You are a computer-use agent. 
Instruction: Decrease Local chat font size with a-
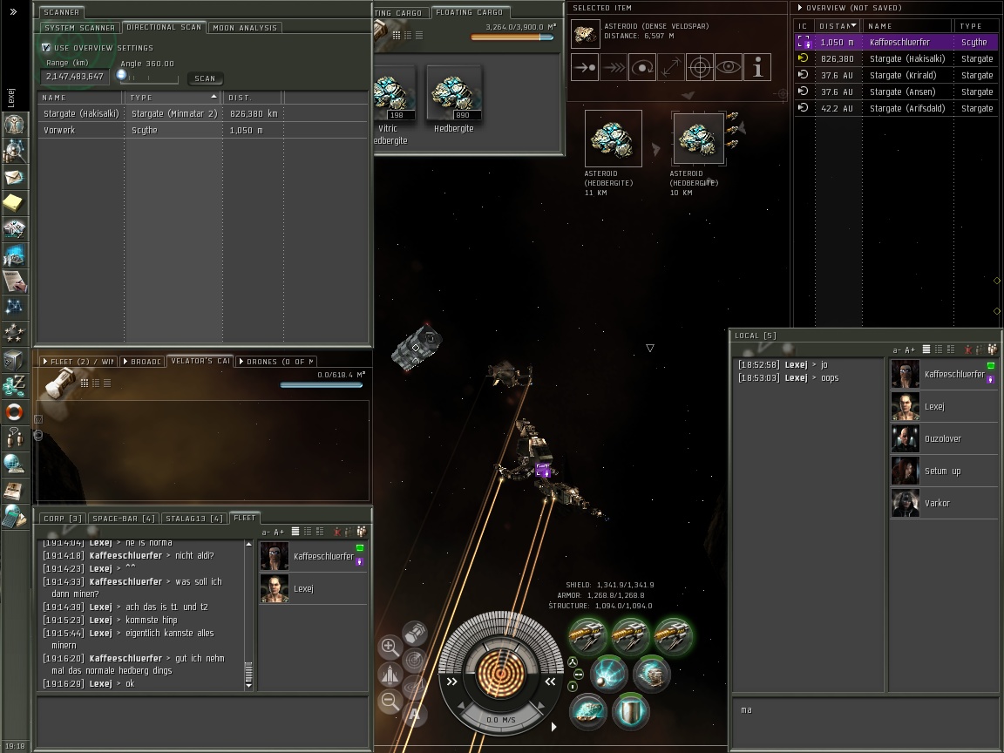click(897, 349)
